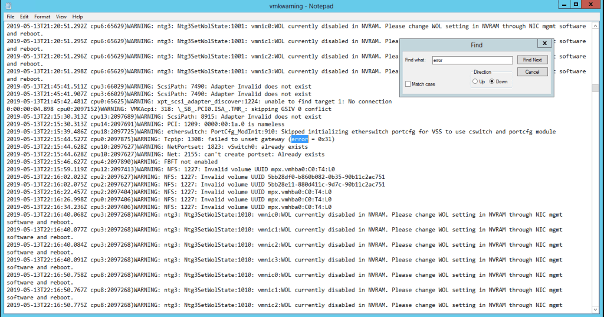Click the vertical scrollbar thumb

(x=595, y=89)
